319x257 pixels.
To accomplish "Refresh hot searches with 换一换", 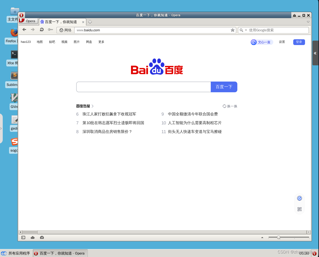I will tap(230, 106).
